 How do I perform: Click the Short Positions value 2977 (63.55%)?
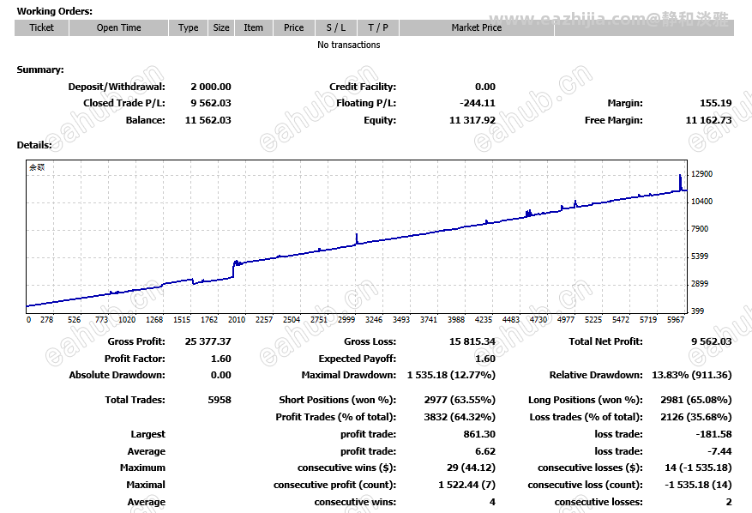460,401
